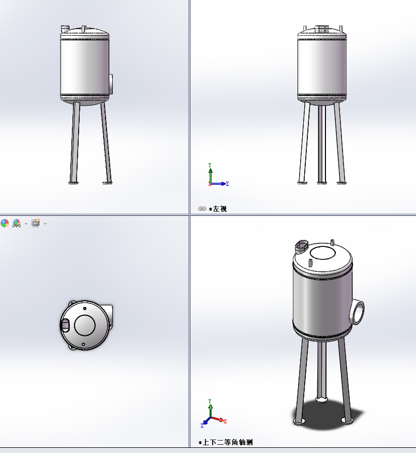Click the *左视 view label
This screenshot has width=416, height=453.
tap(218, 209)
